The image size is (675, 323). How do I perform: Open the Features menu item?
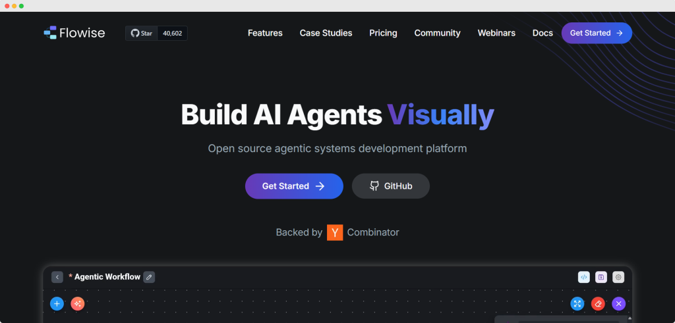(x=265, y=33)
